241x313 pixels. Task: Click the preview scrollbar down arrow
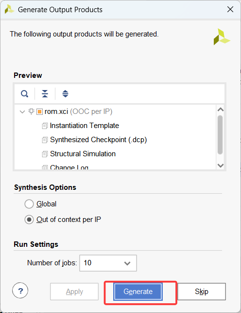pos(221,166)
